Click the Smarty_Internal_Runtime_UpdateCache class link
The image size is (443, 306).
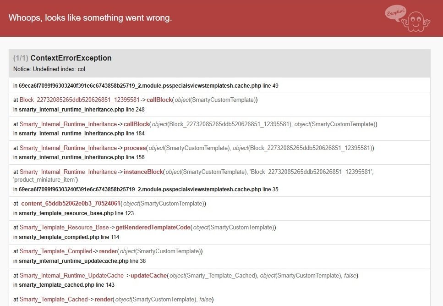(71, 276)
